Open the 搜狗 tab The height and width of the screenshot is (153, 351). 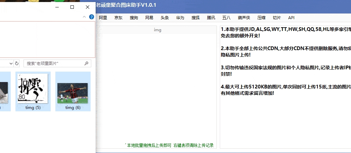pos(134,18)
